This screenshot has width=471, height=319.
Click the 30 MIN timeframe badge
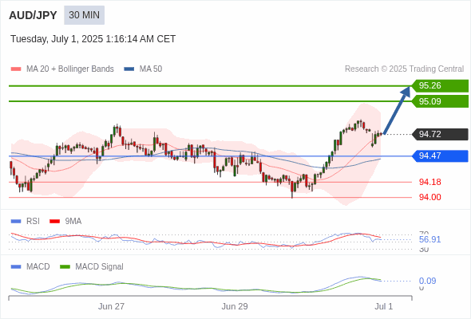click(x=84, y=15)
